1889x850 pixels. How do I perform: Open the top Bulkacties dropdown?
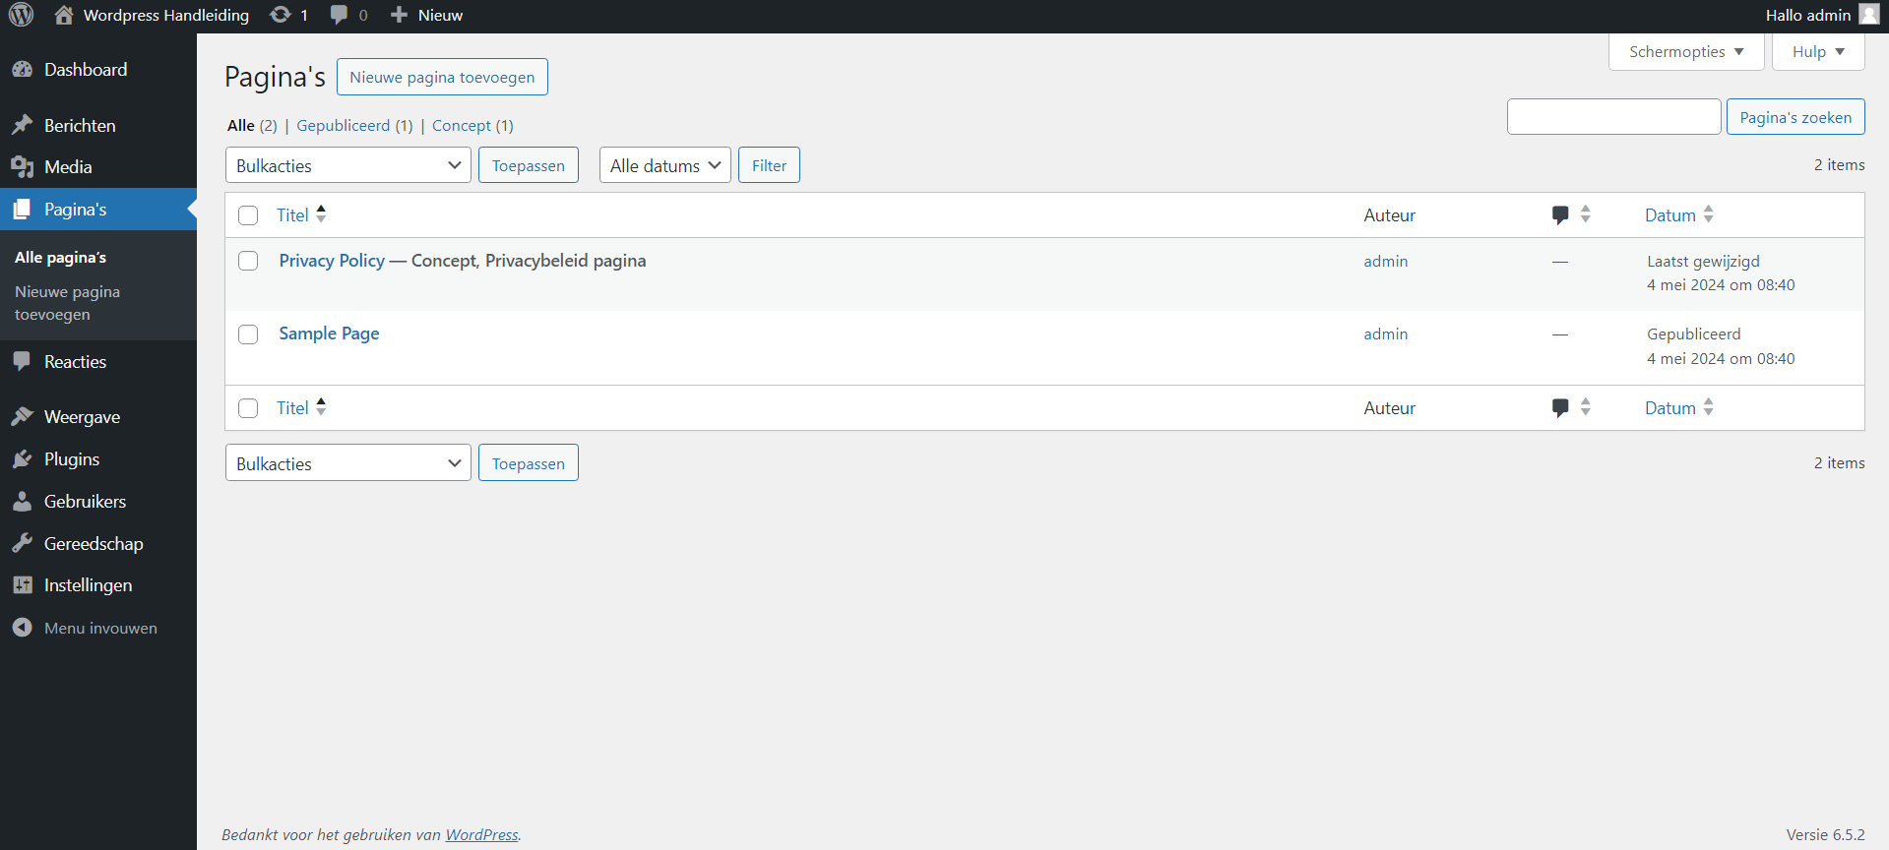click(x=348, y=165)
